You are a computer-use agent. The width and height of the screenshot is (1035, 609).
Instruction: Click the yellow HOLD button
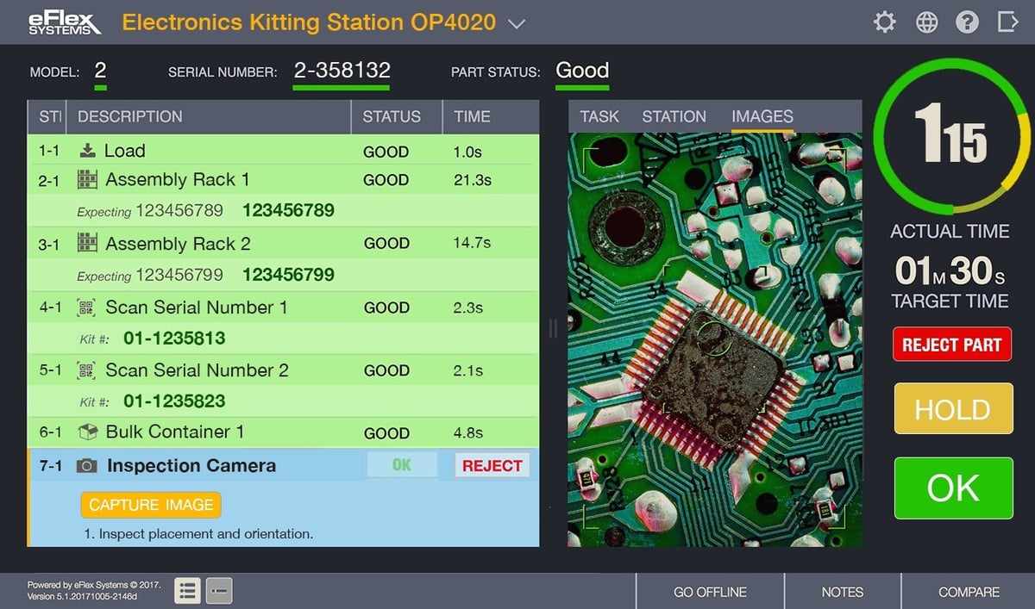click(953, 409)
